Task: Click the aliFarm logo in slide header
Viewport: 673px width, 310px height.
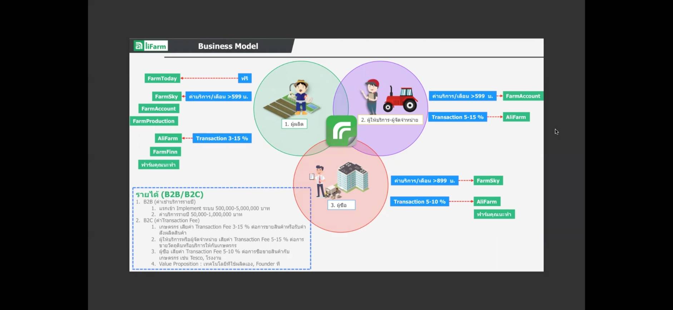Action: 151,46
